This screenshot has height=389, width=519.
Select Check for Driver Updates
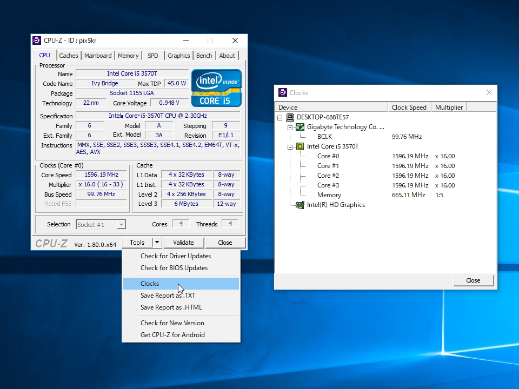coord(175,256)
